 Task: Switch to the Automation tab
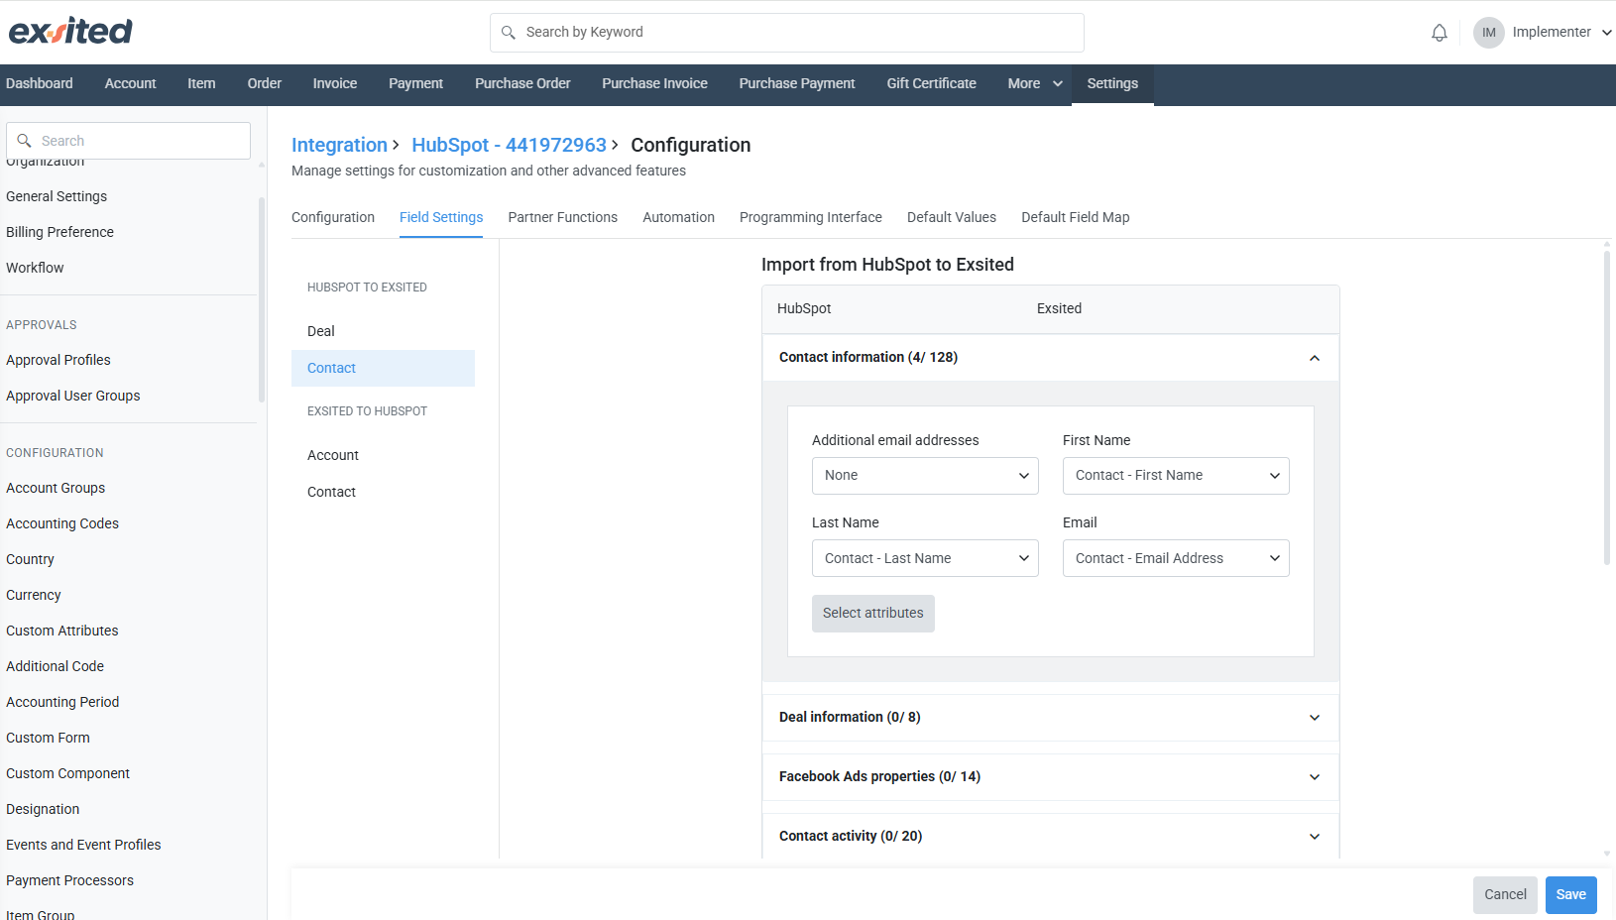pos(678,217)
